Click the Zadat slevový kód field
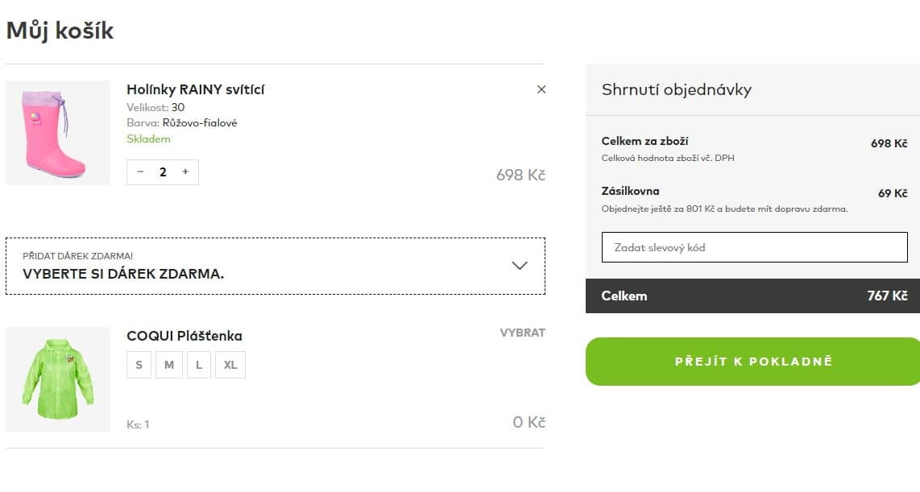The width and height of the screenshot is (920, 492). click(754, 247)
